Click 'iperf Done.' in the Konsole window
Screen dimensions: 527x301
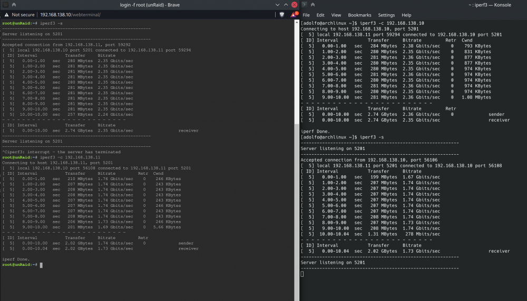tap(315, 132)
